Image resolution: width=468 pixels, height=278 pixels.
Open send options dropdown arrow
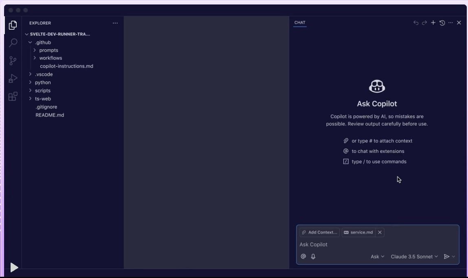[x=453, y=256]
